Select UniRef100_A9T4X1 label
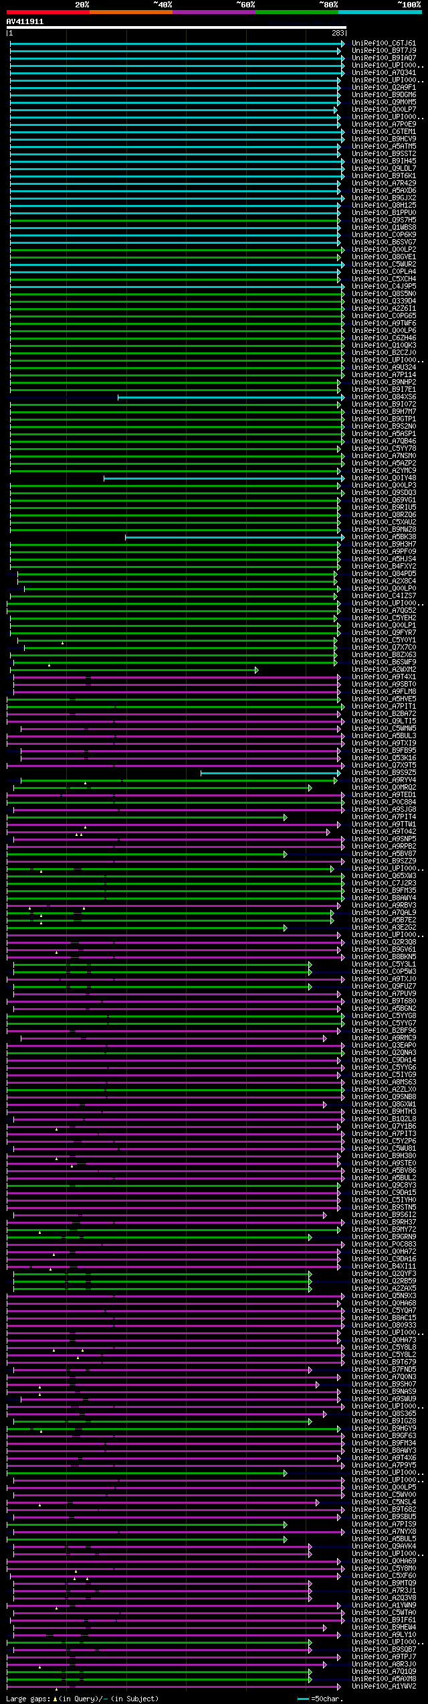This screenshot has width=428, height=1704. point(384,677)
